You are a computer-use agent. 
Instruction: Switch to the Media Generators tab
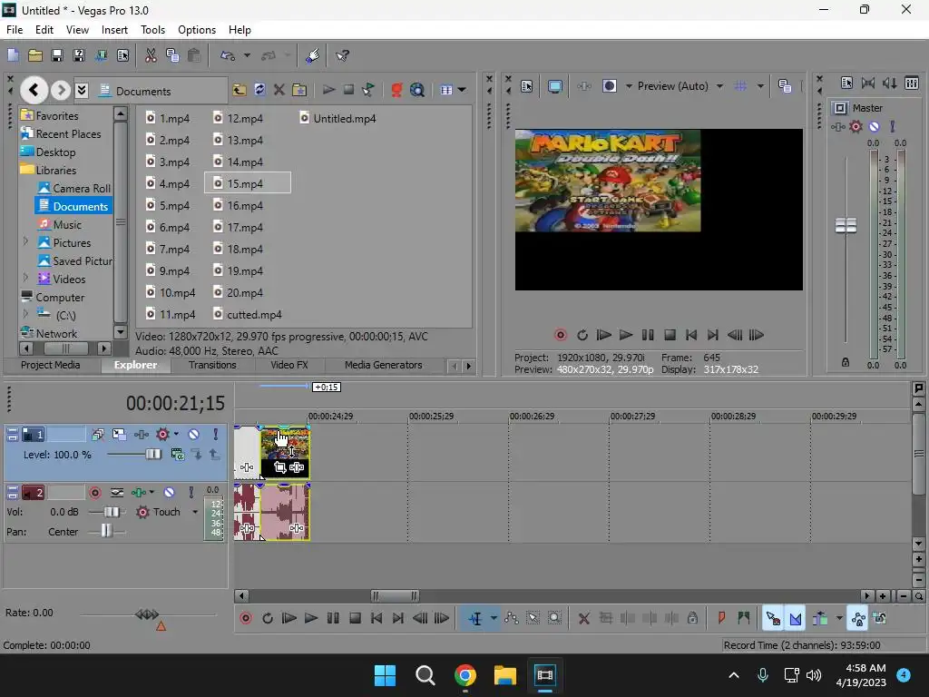[x=384, y=365]
